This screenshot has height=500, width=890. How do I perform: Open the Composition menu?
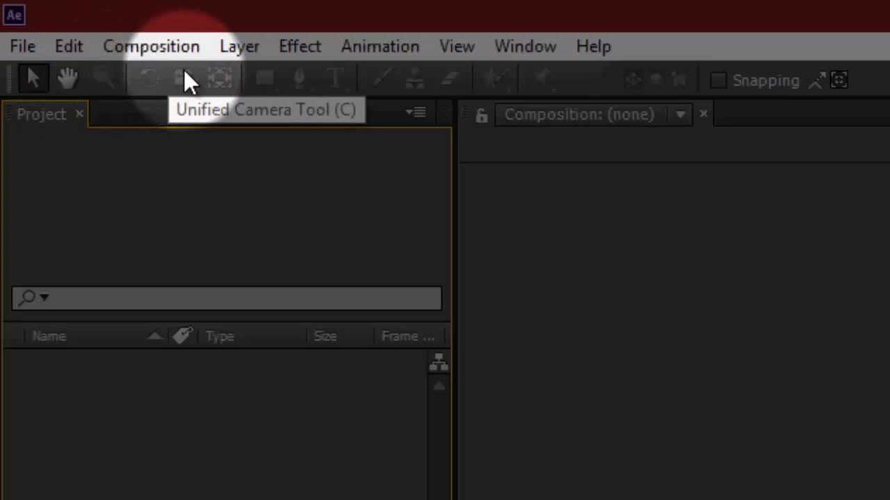click(152, 47)
